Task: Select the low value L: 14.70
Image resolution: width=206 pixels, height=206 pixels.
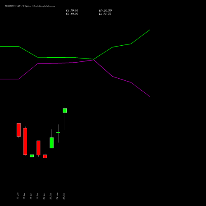Action: 105,14
